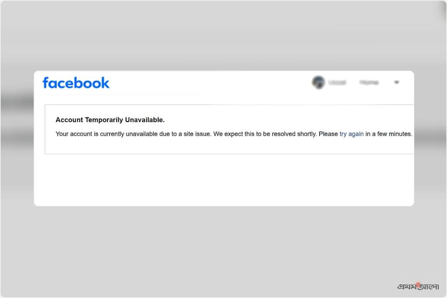Follow the "try again" link
Image resolution: width=447 pixels, height=298 pixels.
(x=351, y=134)
